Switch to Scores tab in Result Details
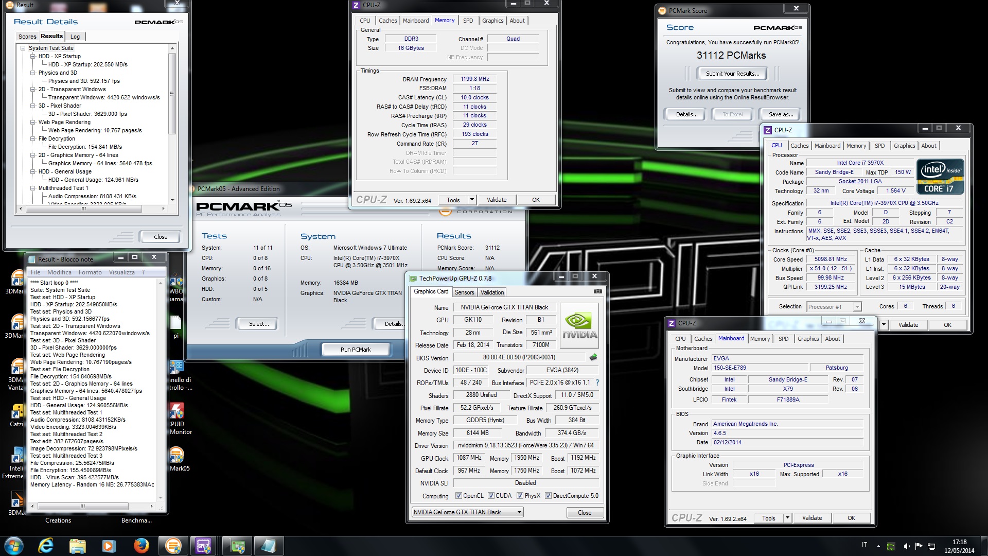The image size is (988, 556). click(27, 37)
